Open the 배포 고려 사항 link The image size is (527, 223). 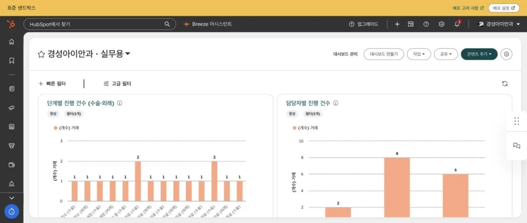point(468,8)
